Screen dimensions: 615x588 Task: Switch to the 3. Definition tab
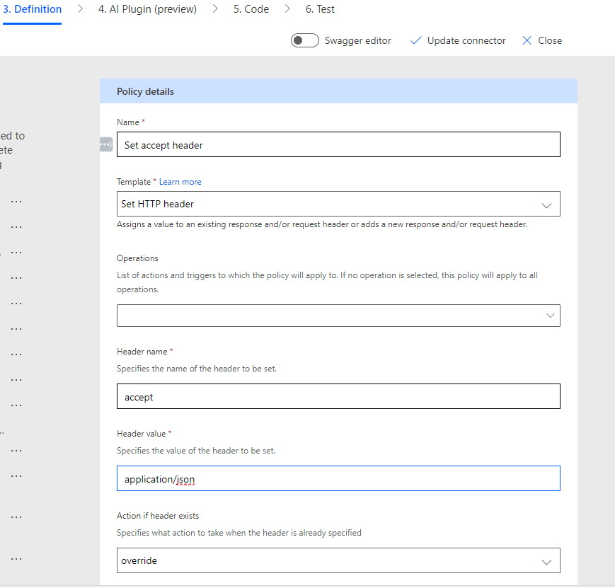tap(32, 9)
